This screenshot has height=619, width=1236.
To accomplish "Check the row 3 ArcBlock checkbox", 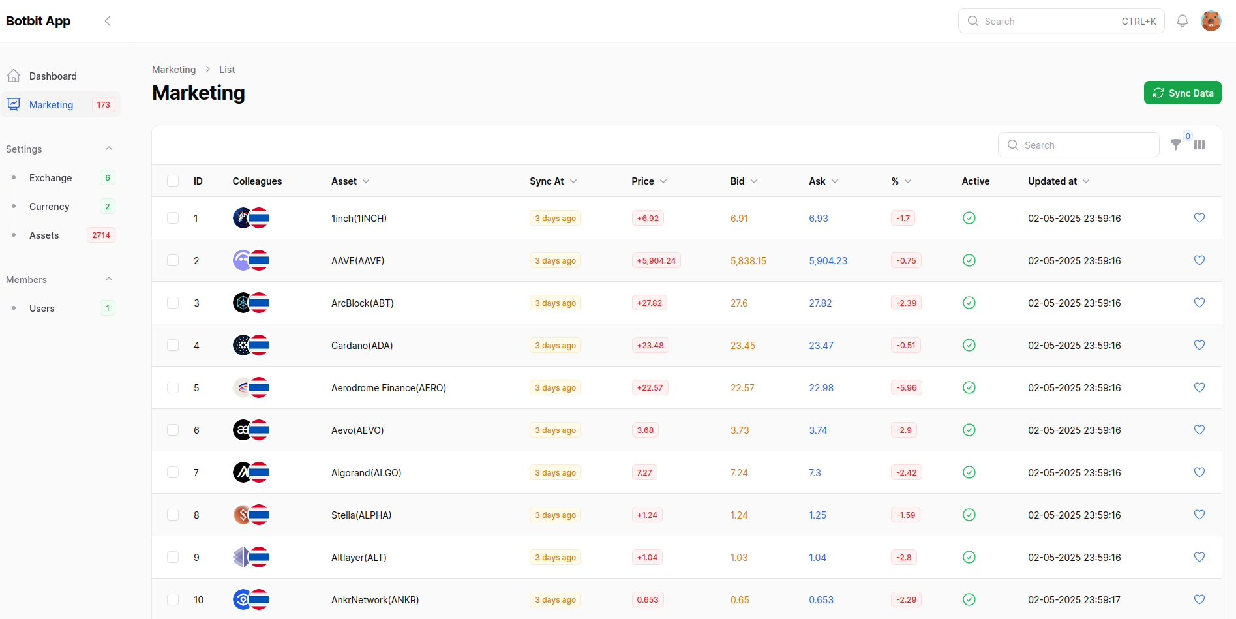I will 173,303.
